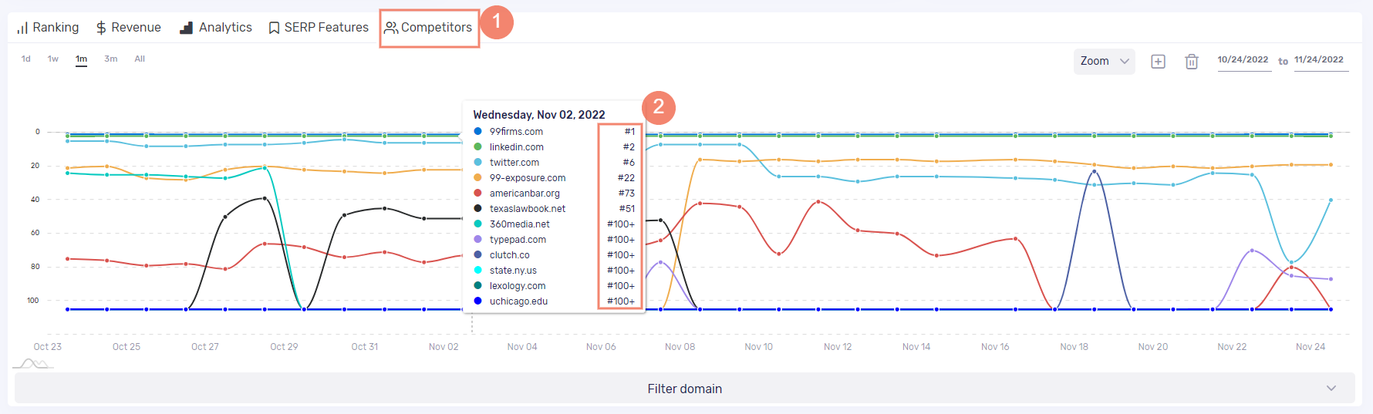Screen dimensions: 1373x414
Task: Click the add chart plus icon
Action: [1158, 62]
